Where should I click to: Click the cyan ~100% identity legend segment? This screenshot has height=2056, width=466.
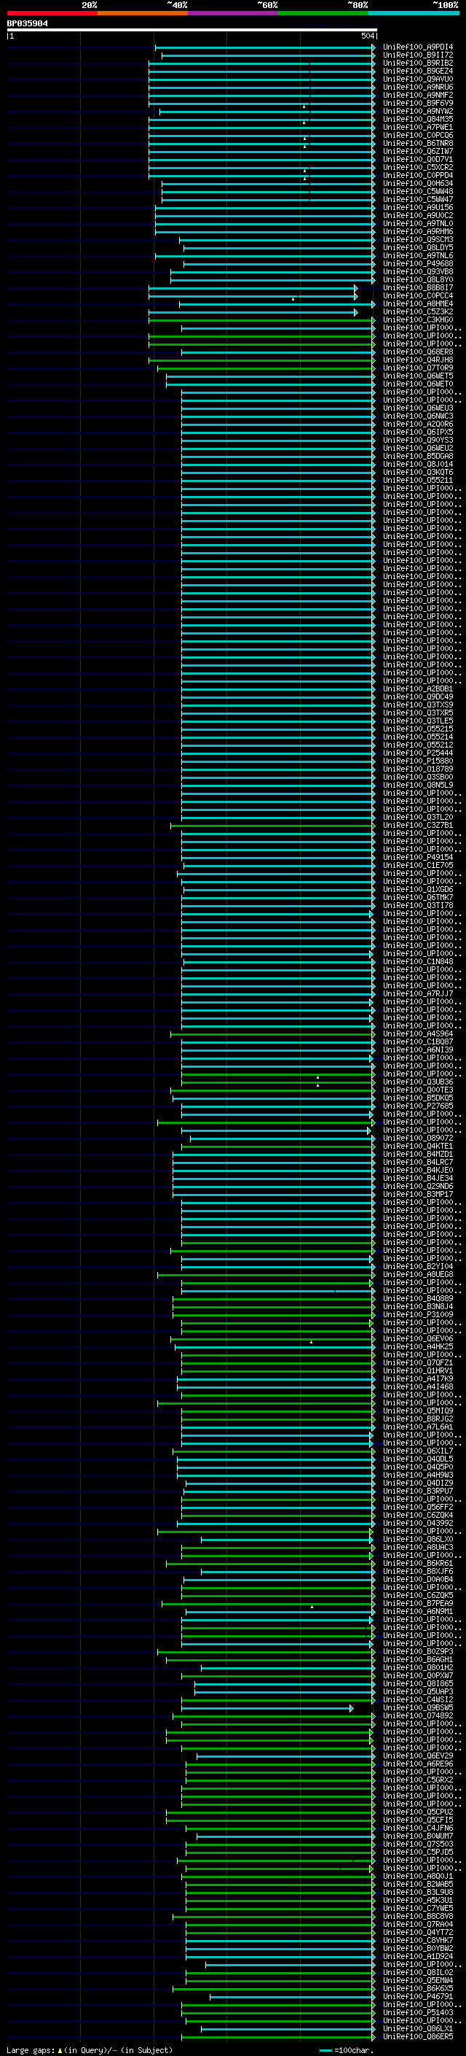414,14
